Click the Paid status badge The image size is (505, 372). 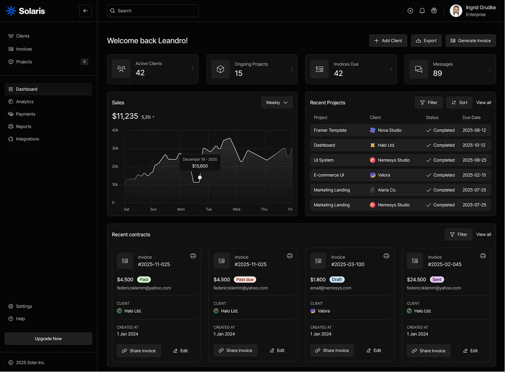pos(144,280)
